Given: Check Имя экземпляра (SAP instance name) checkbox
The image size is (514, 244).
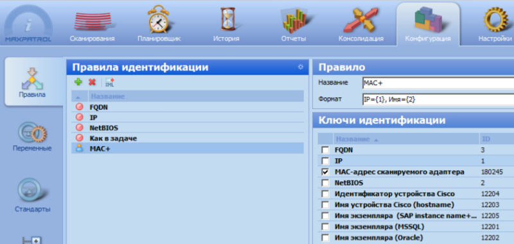Looking at the screenshot, I should 325,216.
